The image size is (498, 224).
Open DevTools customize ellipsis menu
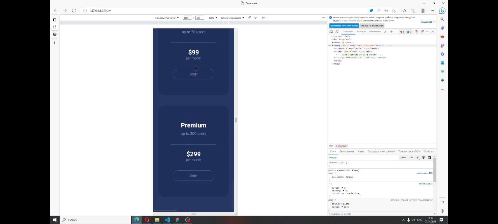tap(427, 32)
